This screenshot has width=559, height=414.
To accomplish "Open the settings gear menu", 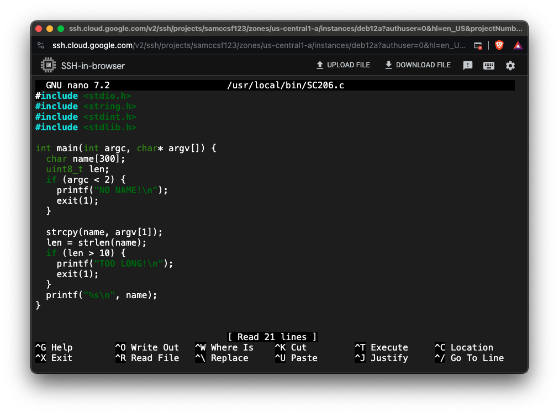I will point(510,66).
